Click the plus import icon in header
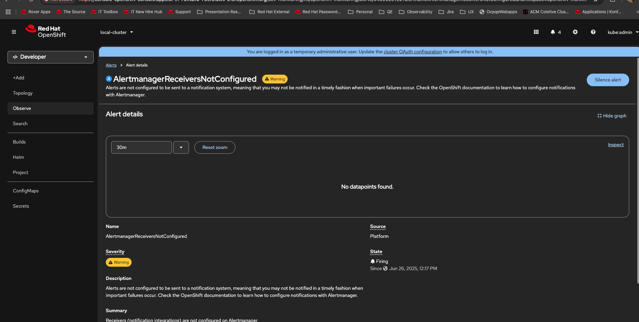Image resolution: width=639 pixels, height=322 pixels. coord(575,32)
